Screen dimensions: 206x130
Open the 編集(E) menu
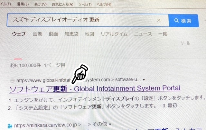tap(23, 4)
